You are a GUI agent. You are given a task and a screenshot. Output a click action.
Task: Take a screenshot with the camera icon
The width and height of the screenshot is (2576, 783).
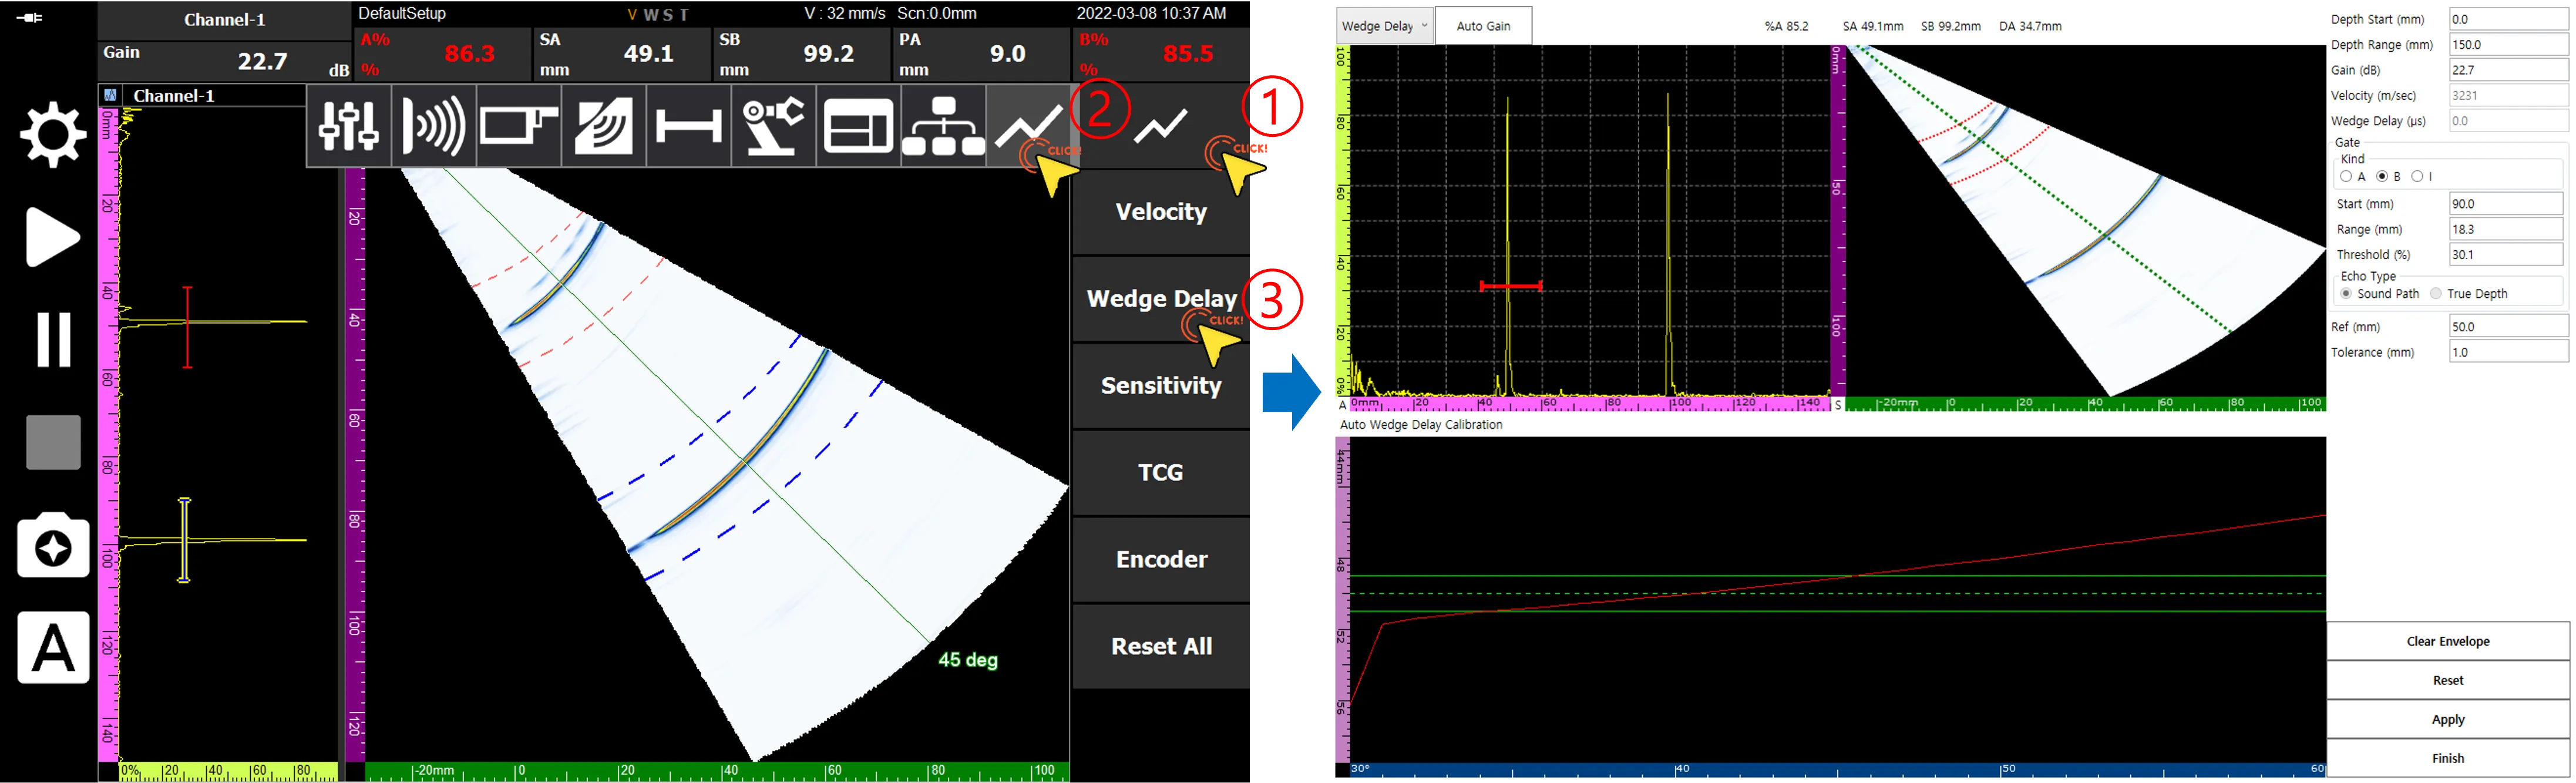coord(53,545)
